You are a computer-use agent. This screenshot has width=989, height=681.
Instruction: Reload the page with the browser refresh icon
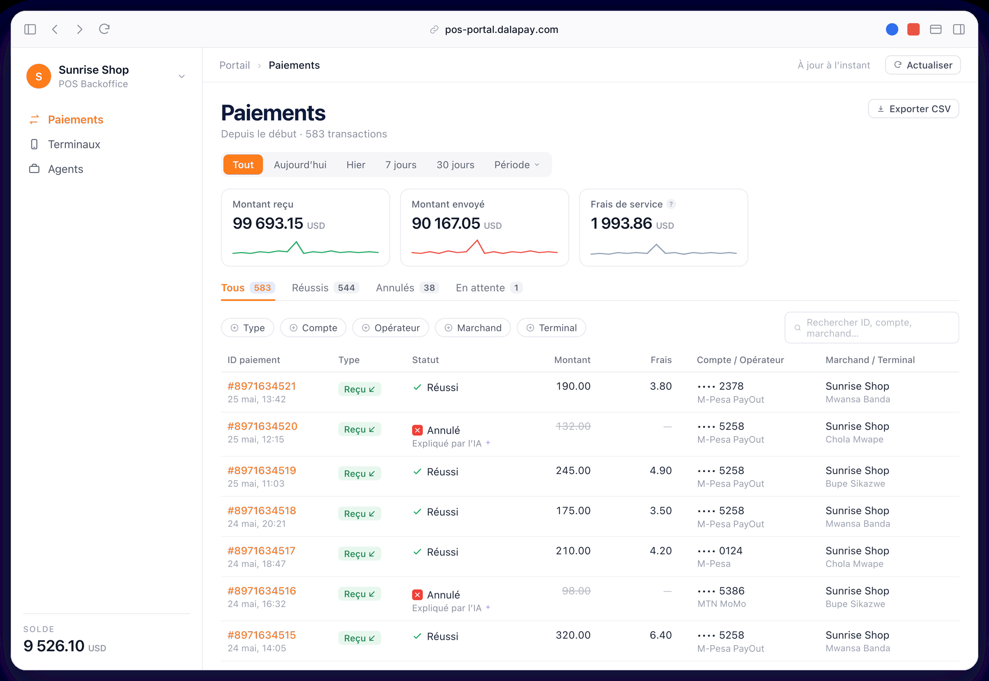coord(105,29)
